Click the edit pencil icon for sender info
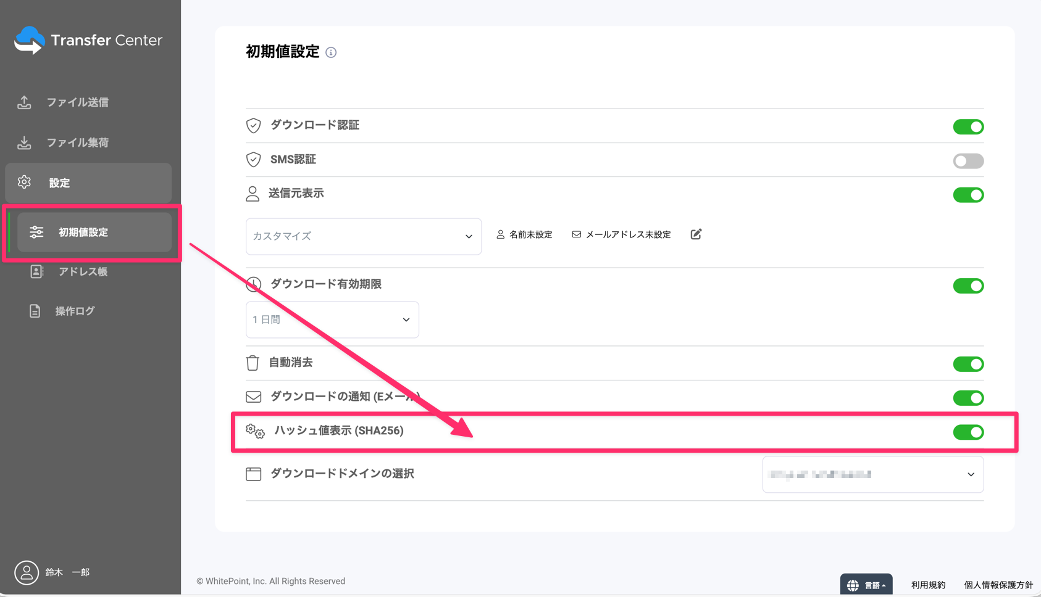This screenshot has height=597, width=1041. pyautogui.click(x=696, y=234)
